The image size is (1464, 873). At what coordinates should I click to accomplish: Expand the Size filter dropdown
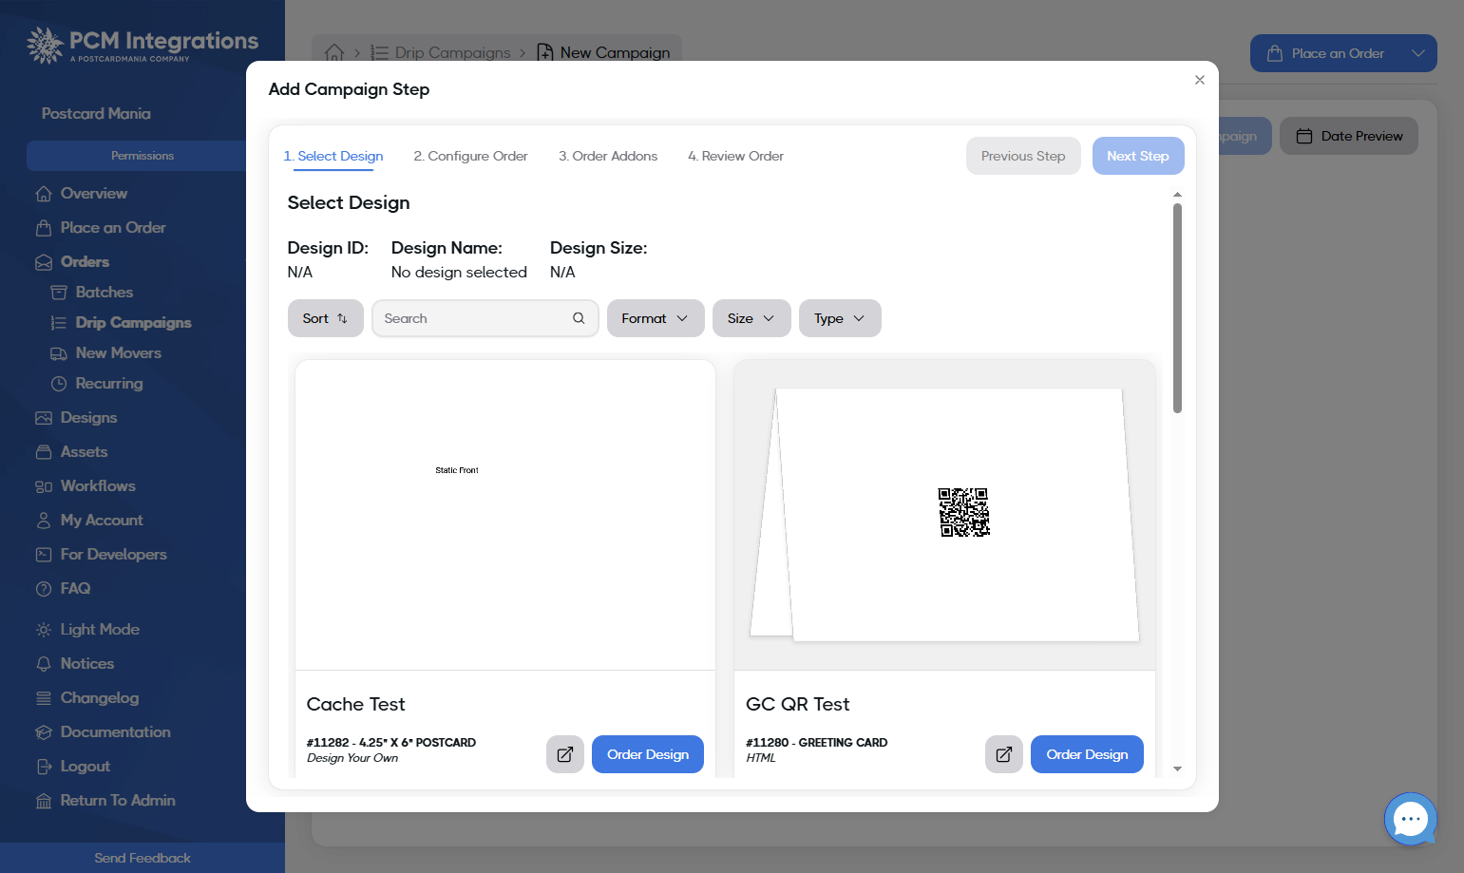751,318
